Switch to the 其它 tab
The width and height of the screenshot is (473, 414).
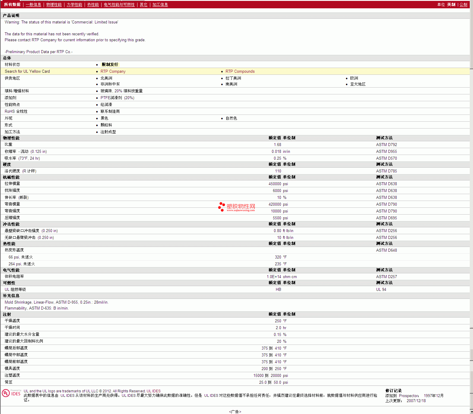click(143, 4)
